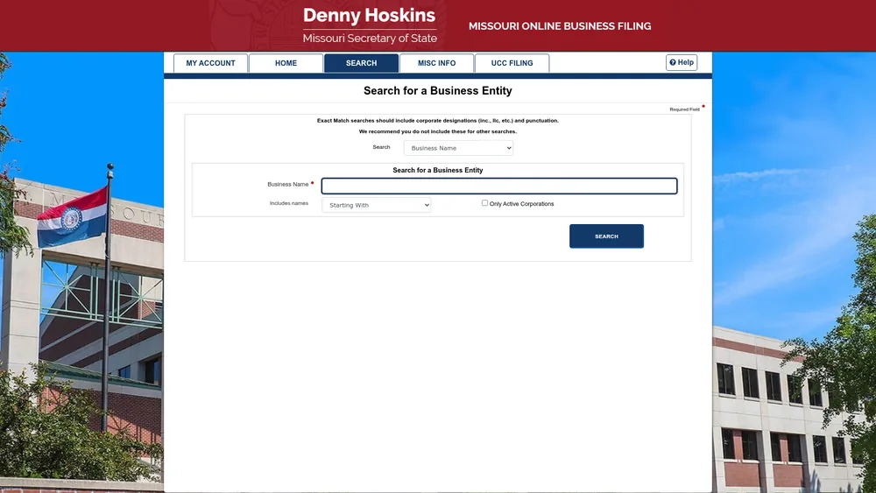Viewport: 876px width, 493px height.
Task: Enable the Only Active Corporations checkbox
Action: pos(485,203)
